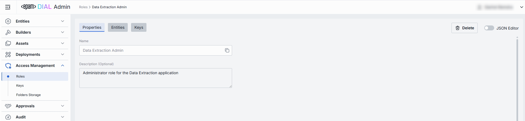Expand the Entities section chevron
The width and height of the screenshot is (525, 121).
(x=62, y=21)
